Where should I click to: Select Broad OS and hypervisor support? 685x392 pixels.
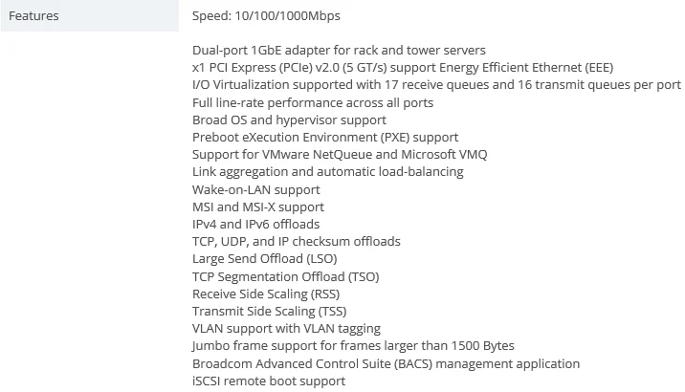[x=289, y=120]
